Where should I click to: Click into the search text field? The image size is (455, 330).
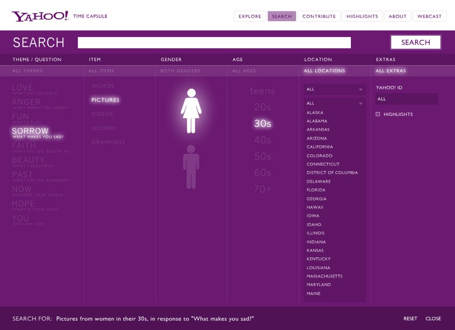tap(214, 42)
